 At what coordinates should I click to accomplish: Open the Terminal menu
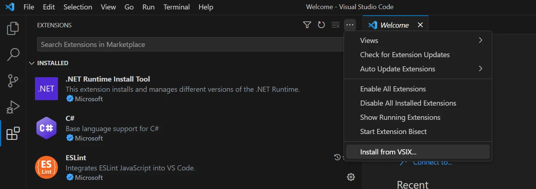pyautogui.click(x=176, y=7)
